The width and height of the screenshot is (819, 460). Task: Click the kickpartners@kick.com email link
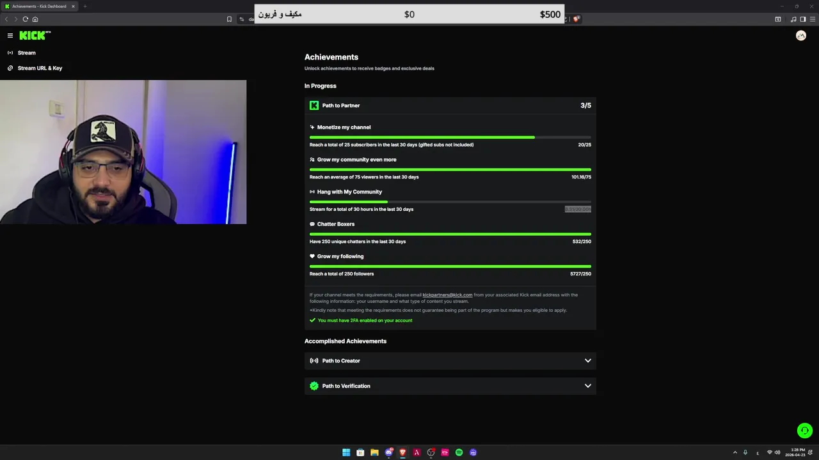point(447,295)
